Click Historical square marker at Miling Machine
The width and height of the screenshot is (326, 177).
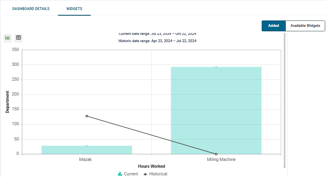pos(216,154)
